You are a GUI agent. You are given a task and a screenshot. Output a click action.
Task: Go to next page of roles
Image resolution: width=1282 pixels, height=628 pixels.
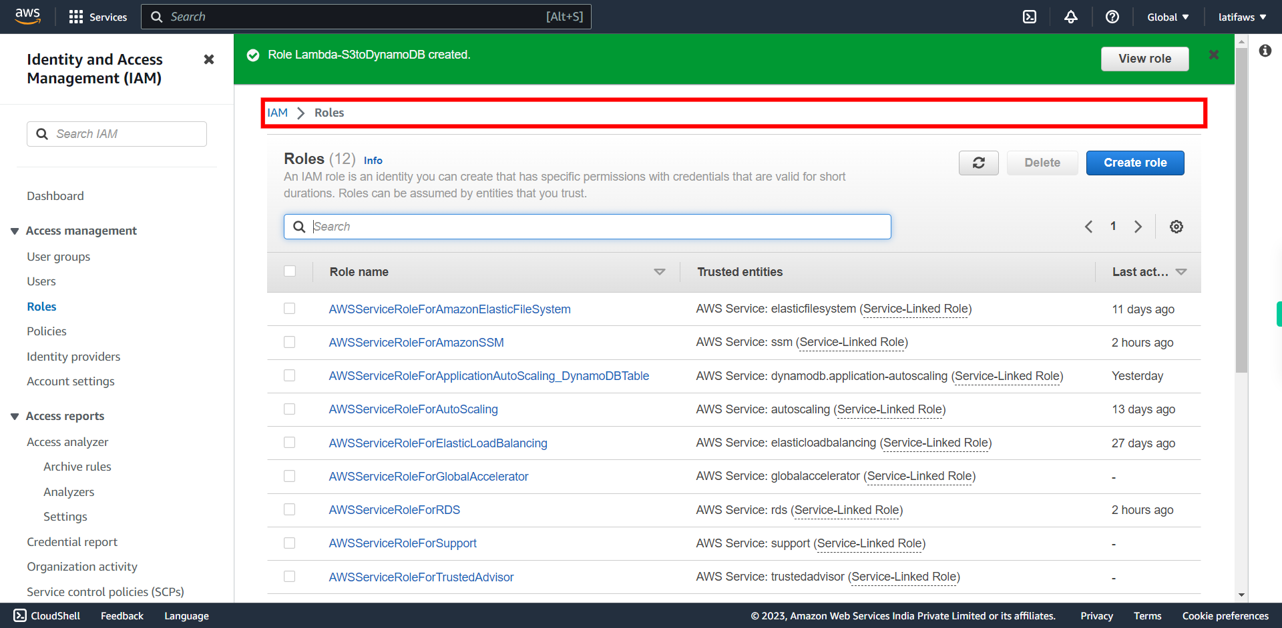pos(1138,227)
